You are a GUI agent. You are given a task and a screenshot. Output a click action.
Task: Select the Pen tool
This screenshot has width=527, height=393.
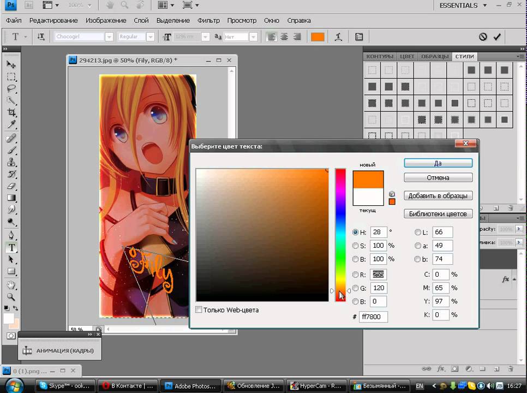click(x=11, y=235)
